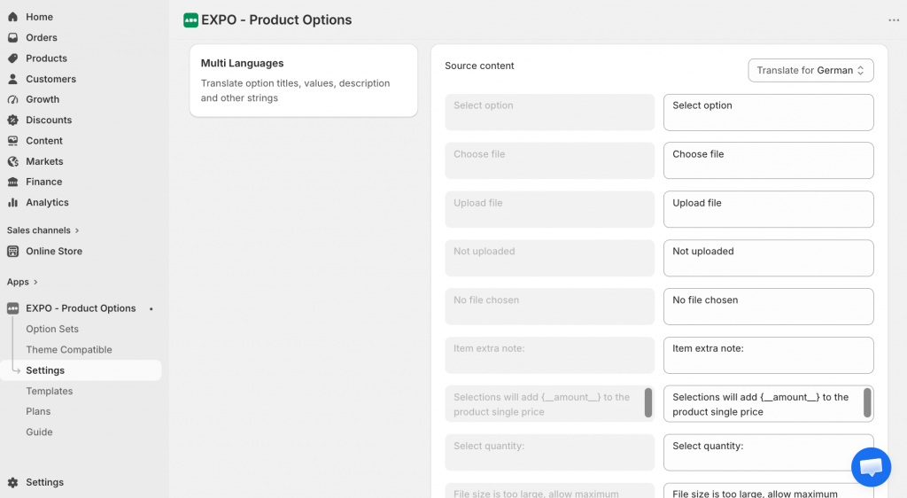Open the Translate for German dropdown
This screenshot has width=907, height=498.
(x=810, y=71)
